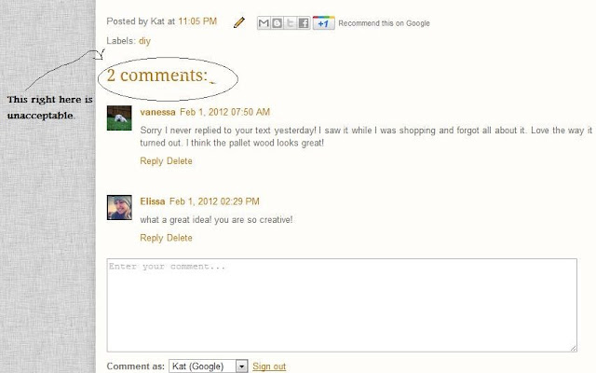This screenshot has width=596, height=373.
Task: Open Elissa's comment timestamp Feb 1, 2012 02:29 PM
Action: click(x=214, y=201)
